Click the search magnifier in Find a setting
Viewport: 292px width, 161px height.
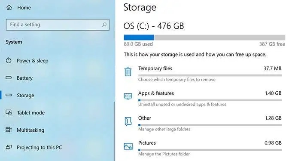click(104, 25)
